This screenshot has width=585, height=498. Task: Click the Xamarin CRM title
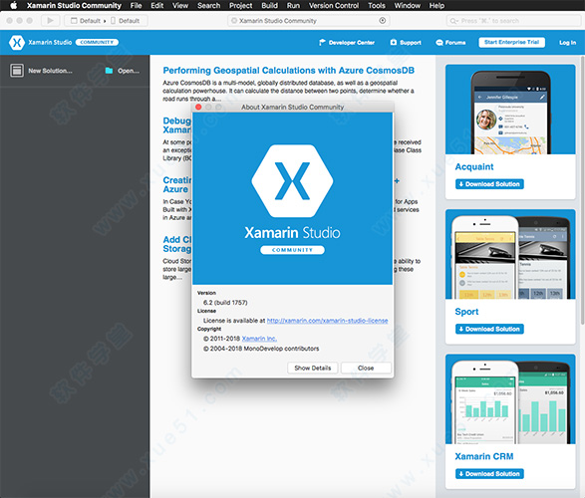pos(484,456)
